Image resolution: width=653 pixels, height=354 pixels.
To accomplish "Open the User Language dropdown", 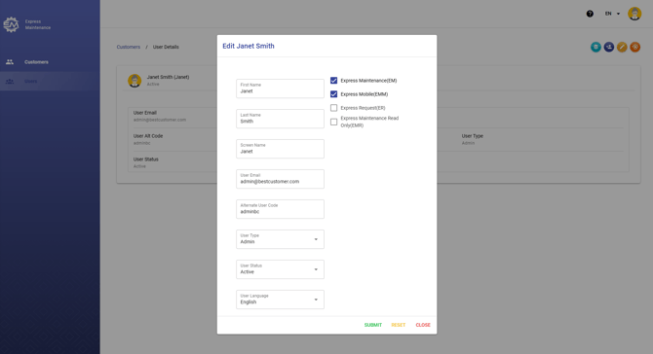I will [x=280, y=300].
